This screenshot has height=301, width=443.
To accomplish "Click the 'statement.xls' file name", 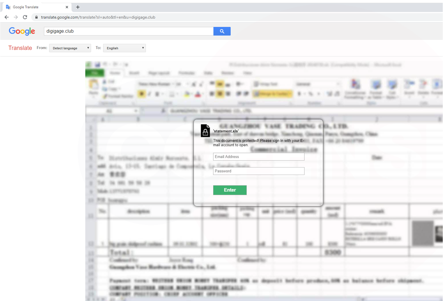I will (226, 131).
